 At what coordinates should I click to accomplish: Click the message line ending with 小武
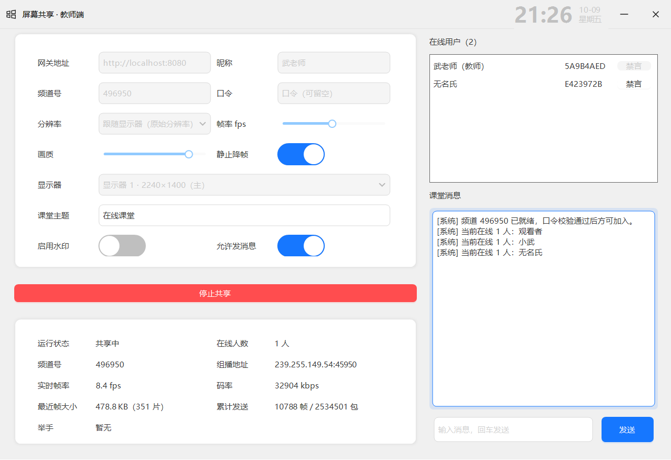click(486, 242)
